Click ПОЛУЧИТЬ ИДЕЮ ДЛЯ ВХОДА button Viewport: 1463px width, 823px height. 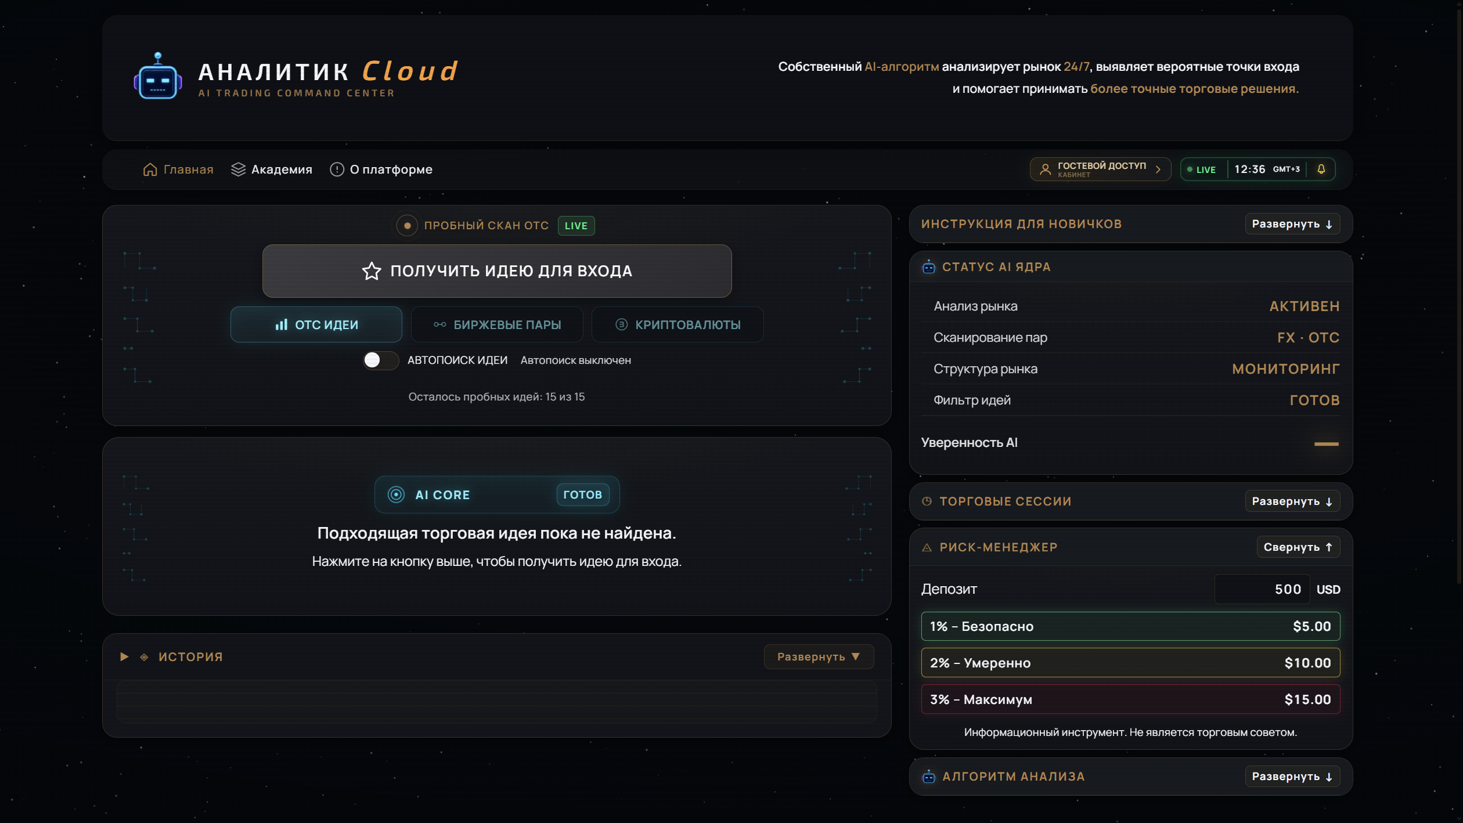(497, 271)
